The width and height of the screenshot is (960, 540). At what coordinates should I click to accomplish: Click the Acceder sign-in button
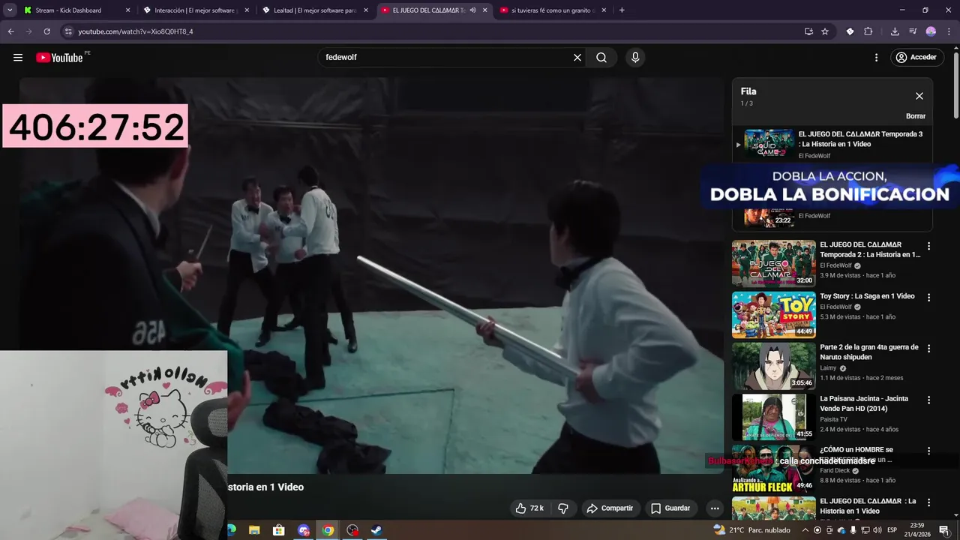point(916,58)
